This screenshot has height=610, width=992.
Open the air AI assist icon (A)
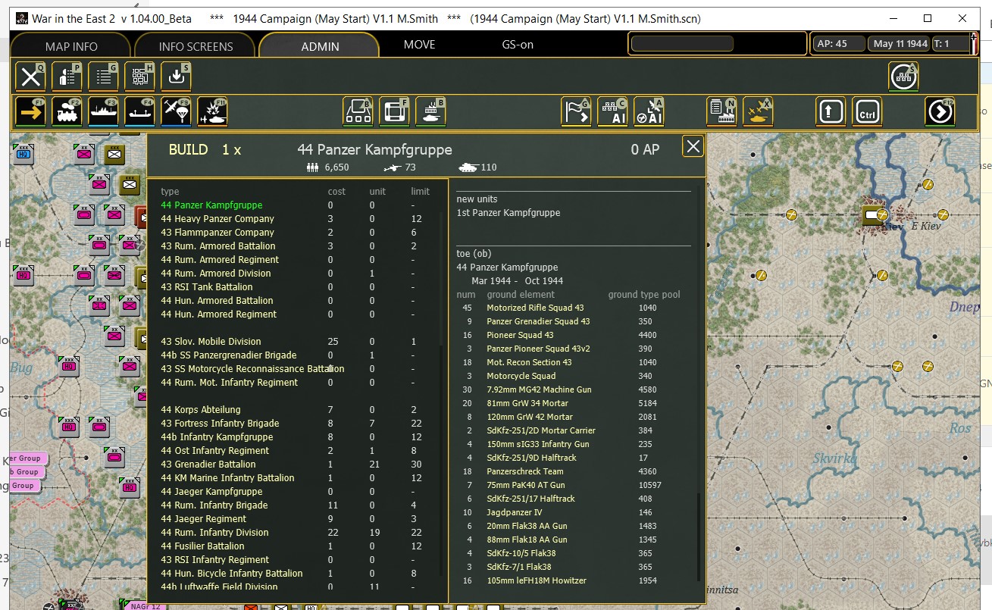(649, 111)
